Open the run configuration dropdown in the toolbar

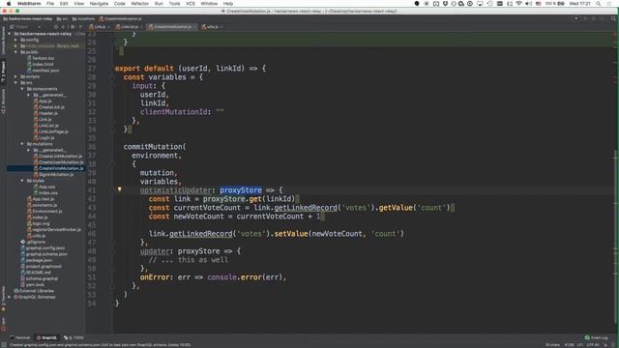tap(576, 18)
